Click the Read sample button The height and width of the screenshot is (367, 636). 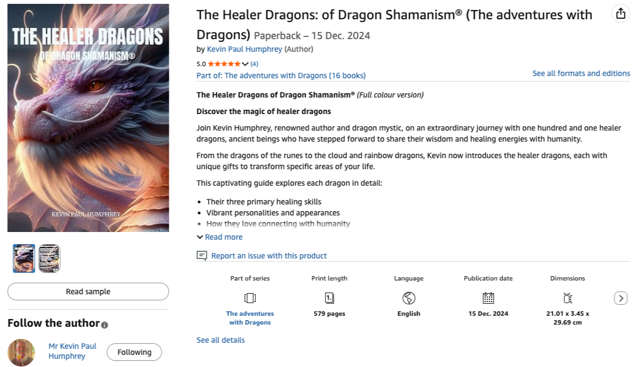(88, 292)
